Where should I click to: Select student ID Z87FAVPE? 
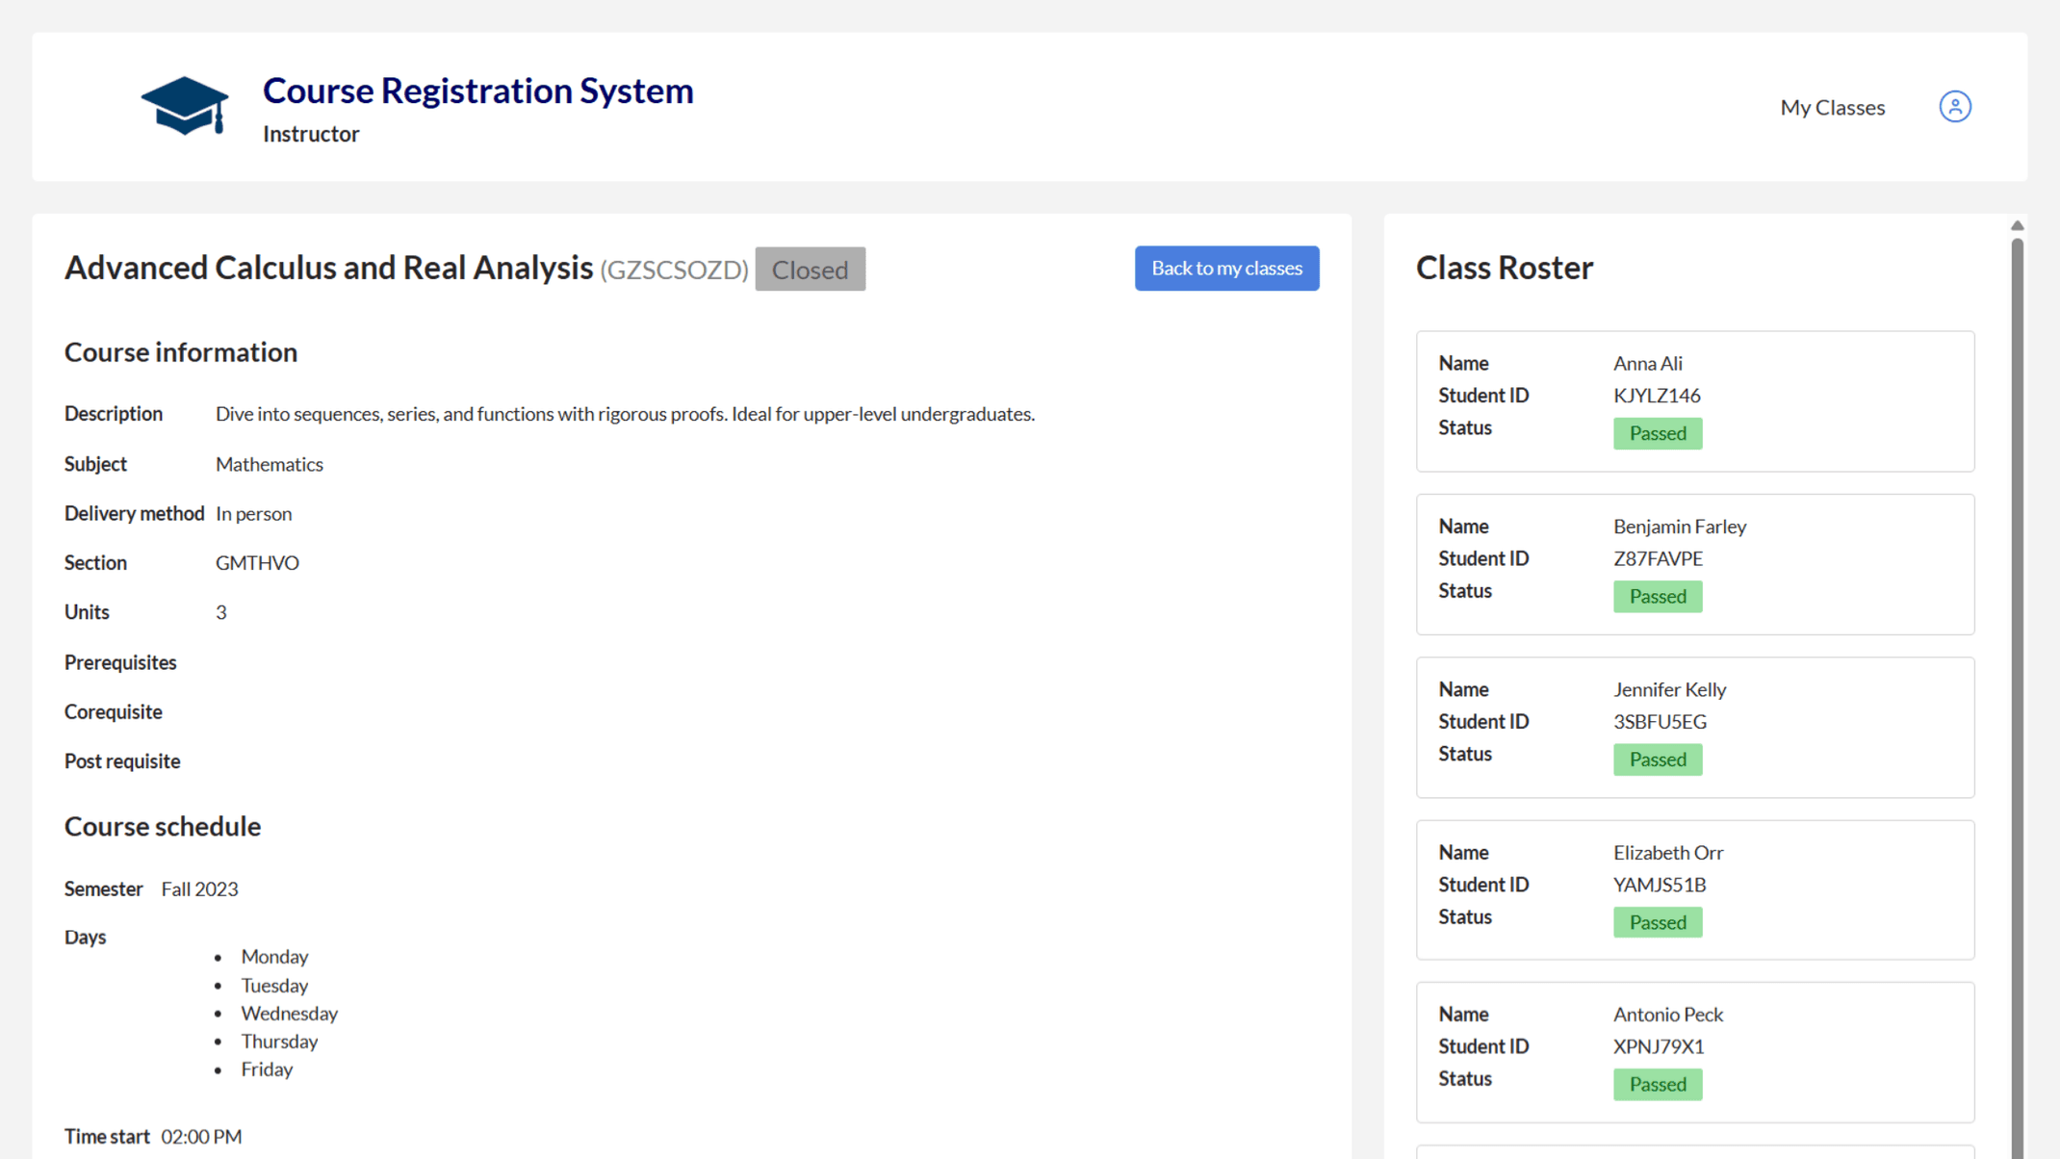[1658, 558]
